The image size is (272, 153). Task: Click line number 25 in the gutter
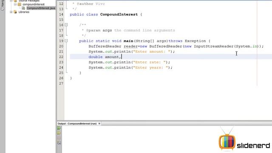(61, 73)
